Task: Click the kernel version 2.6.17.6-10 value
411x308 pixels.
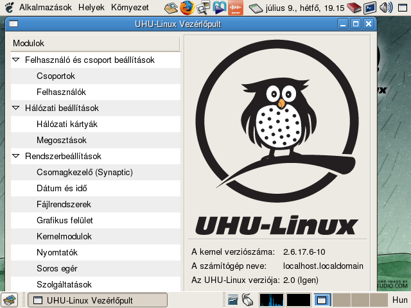Action: [x=304, y=252]
